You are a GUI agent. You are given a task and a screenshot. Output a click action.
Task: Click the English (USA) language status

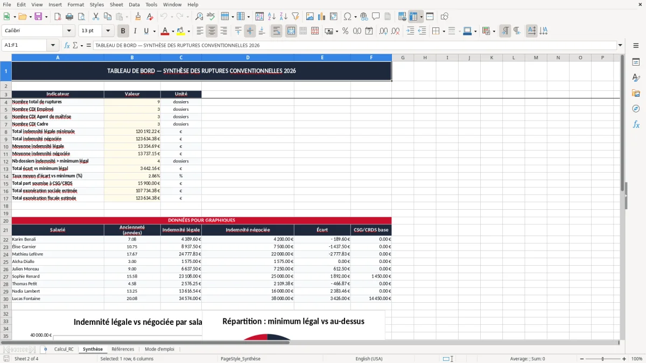(x=369, y=359)
